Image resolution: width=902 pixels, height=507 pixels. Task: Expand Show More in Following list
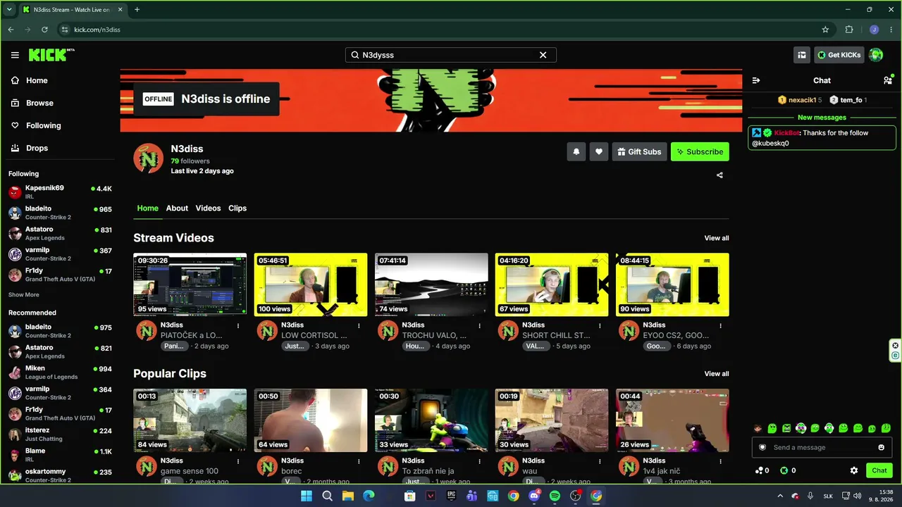(24, 295)
